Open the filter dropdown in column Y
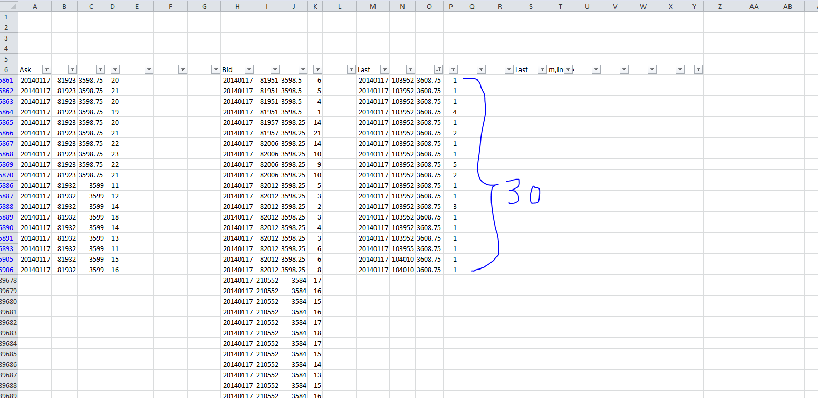 tap(698, 69)
